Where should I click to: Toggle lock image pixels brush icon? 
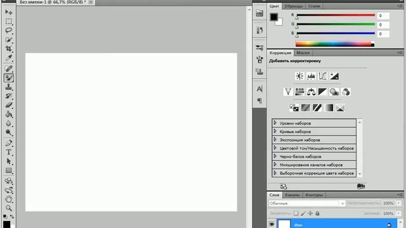coord(303,213)
